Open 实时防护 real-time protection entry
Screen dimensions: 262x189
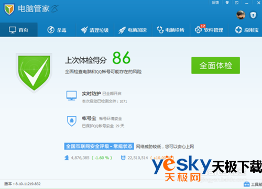(91, 94)
